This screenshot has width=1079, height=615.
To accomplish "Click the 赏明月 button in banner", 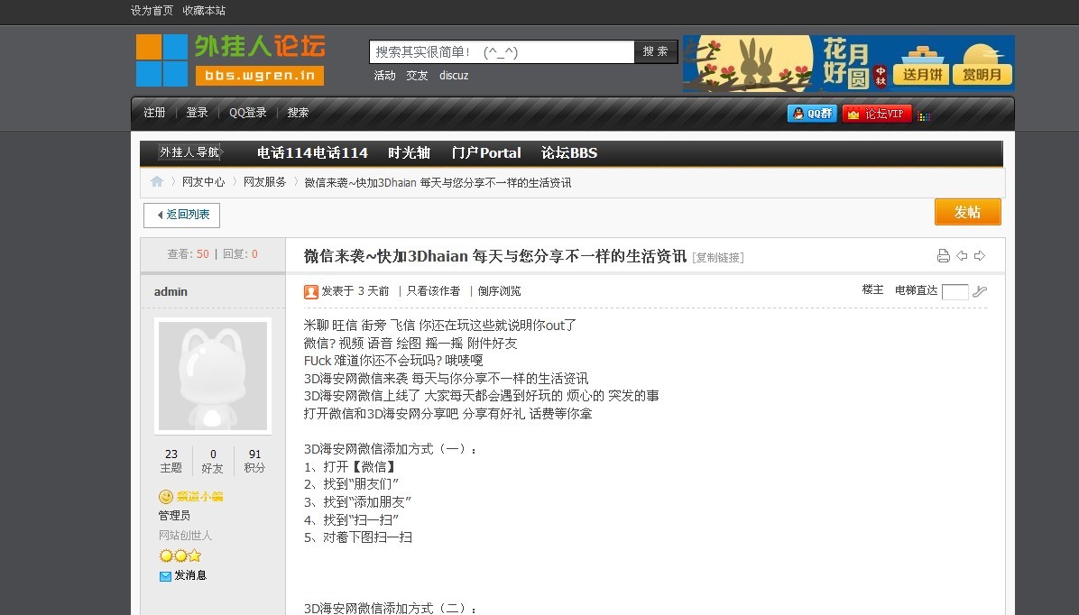I will click(x=982, y=74).
